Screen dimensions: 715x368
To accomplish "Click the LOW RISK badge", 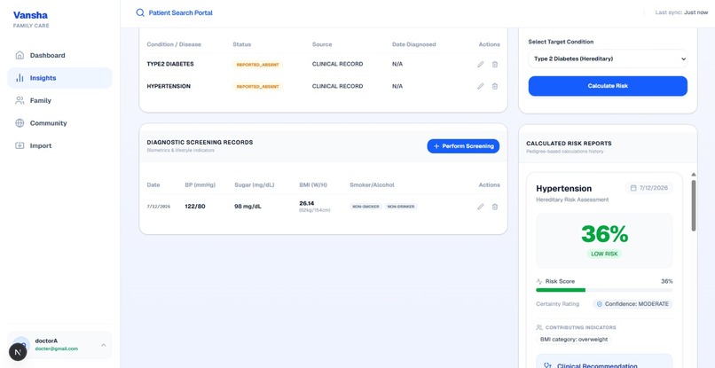I will (x=604, y=254).
